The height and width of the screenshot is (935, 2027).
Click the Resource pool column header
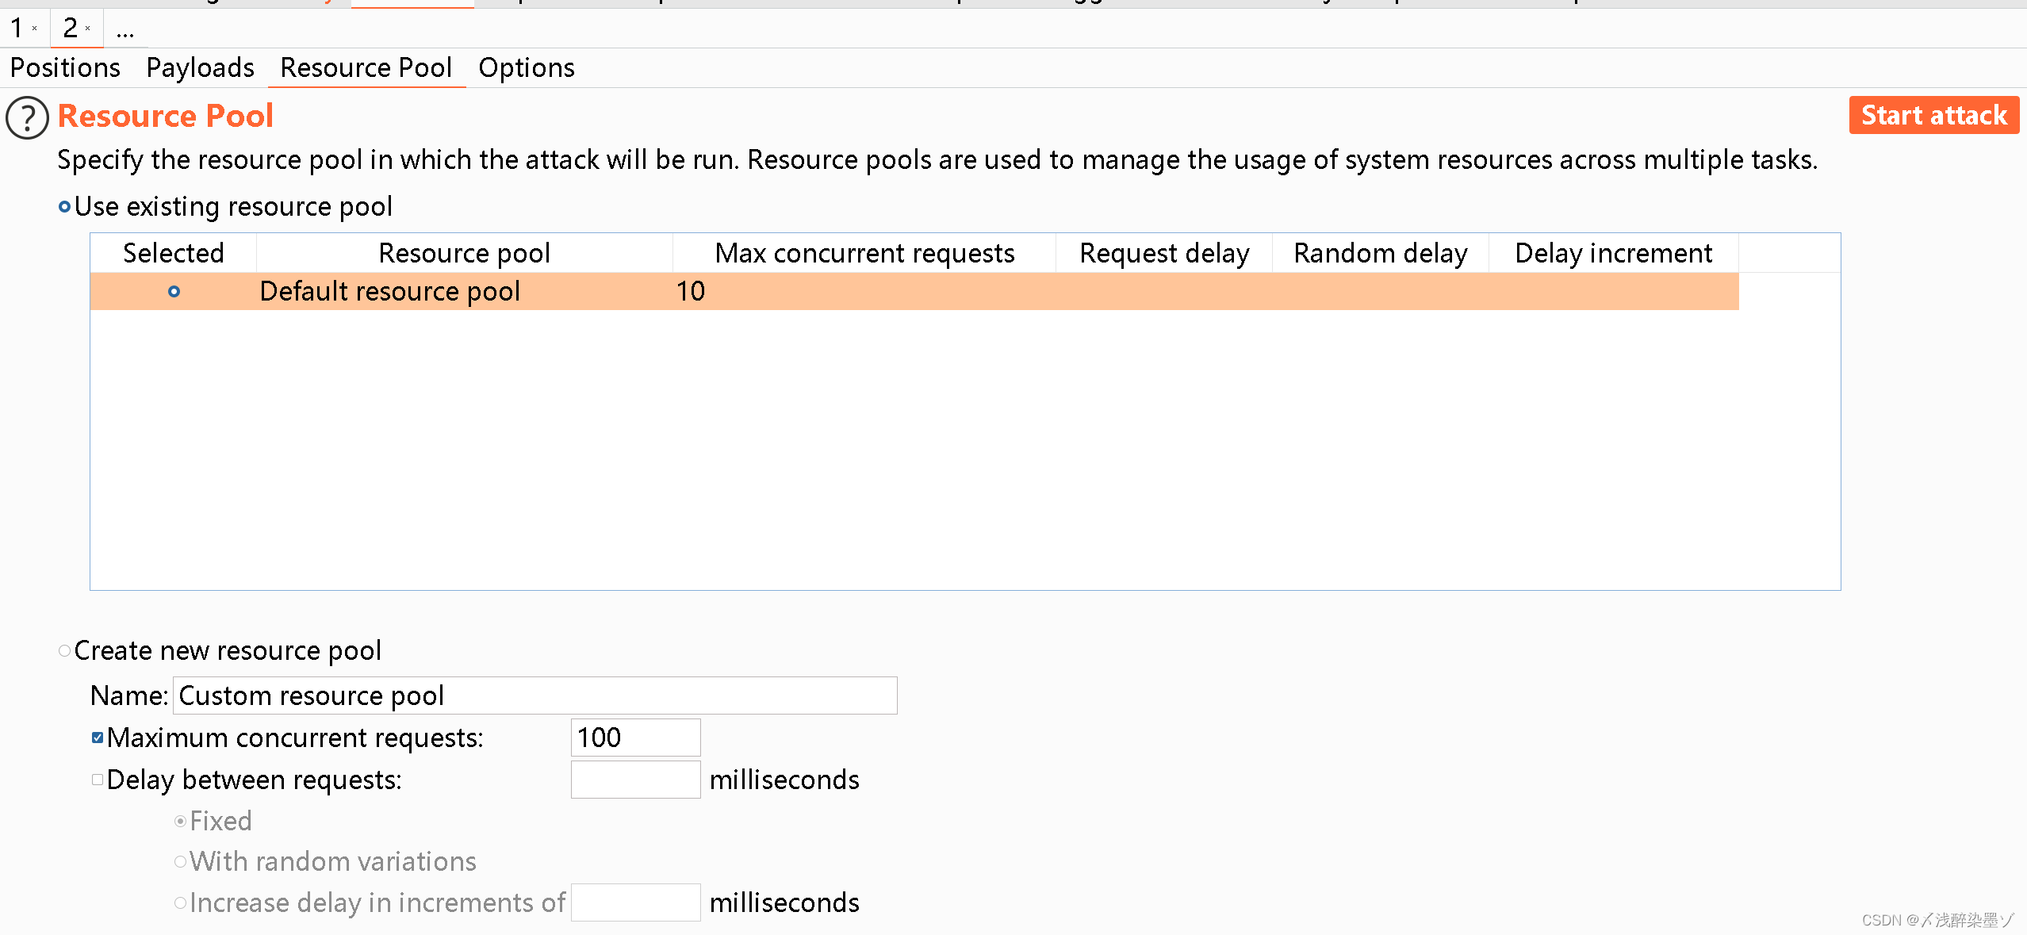(464, 253)
